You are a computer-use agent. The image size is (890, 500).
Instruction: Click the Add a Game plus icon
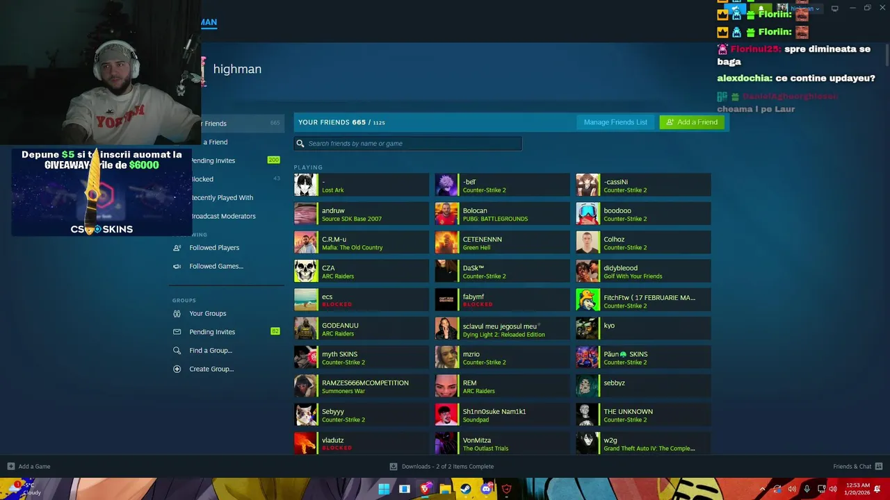click(x=10, y=467)
